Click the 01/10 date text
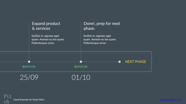 coord(81,77)
